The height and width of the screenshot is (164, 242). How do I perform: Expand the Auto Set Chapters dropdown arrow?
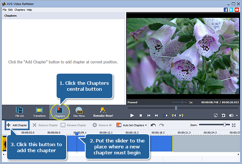click(146, 125)
